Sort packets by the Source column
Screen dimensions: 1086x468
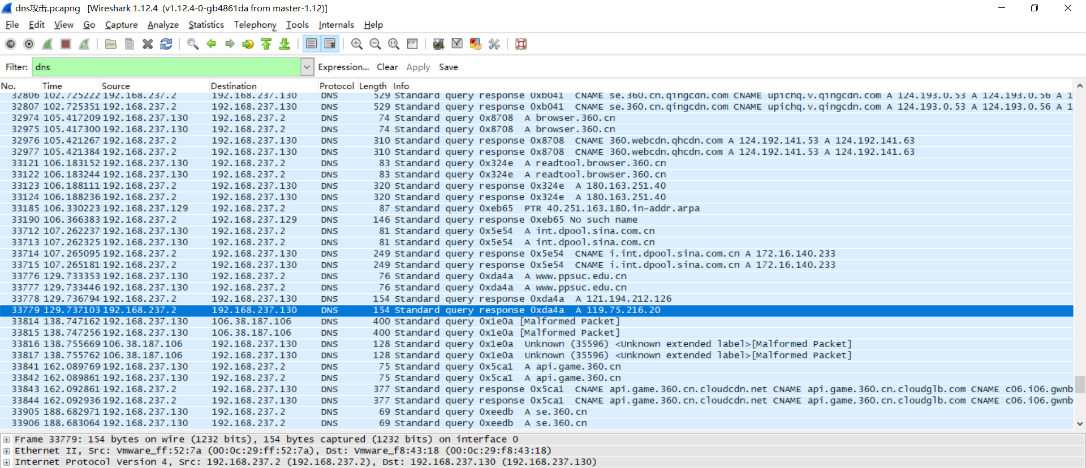(154, 86)
